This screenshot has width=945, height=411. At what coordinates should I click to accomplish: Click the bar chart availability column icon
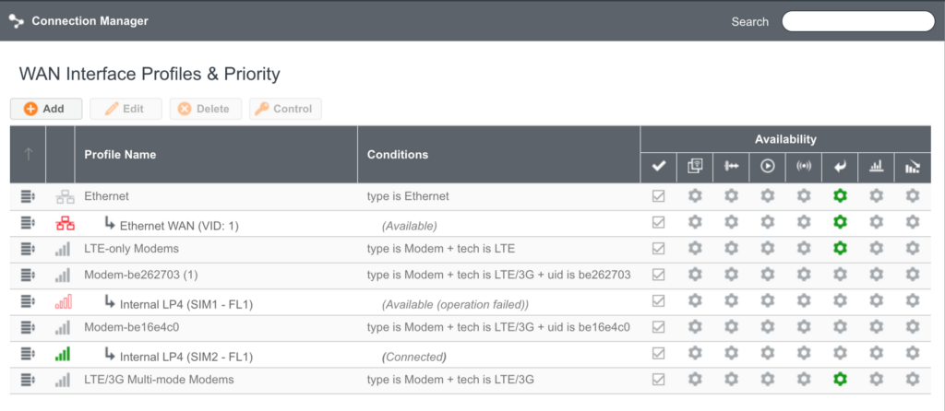point(876,167)
